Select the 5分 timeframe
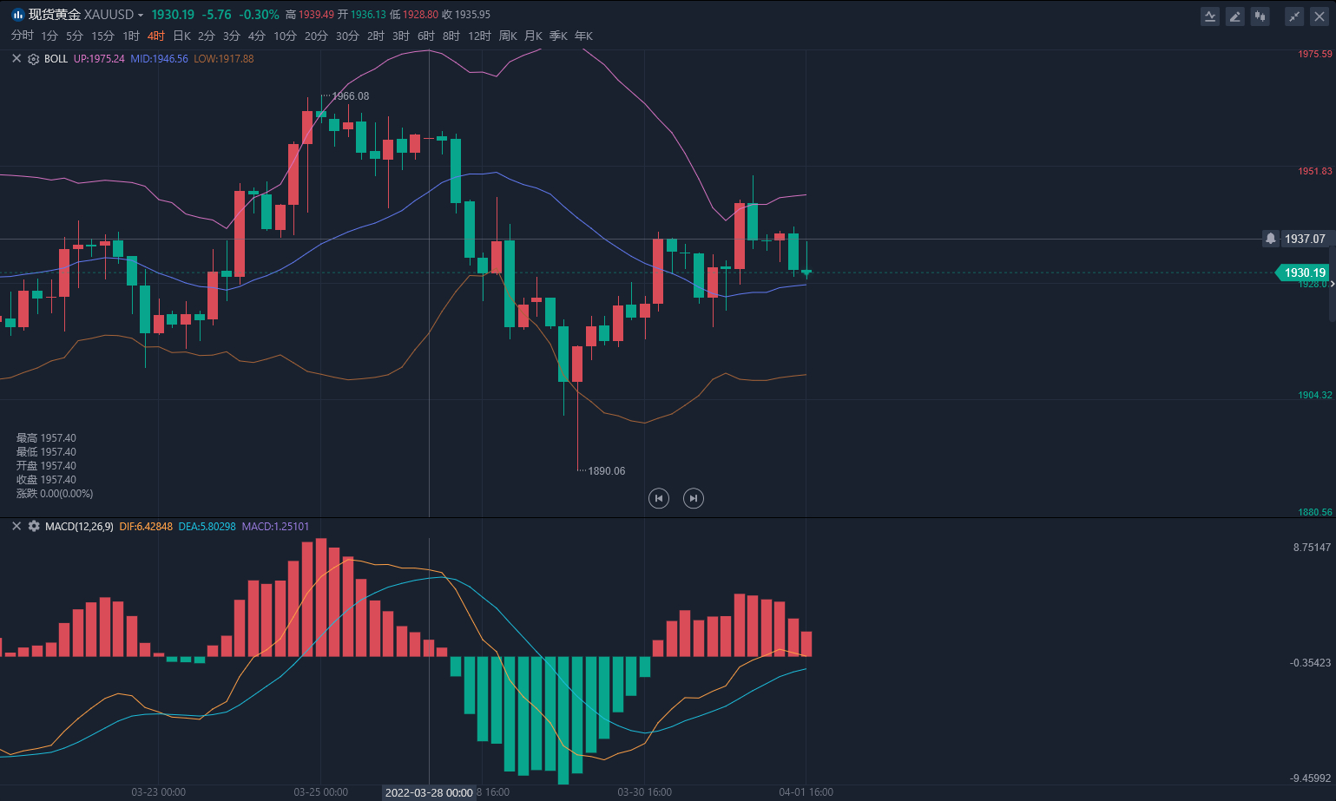 point(75,36)
